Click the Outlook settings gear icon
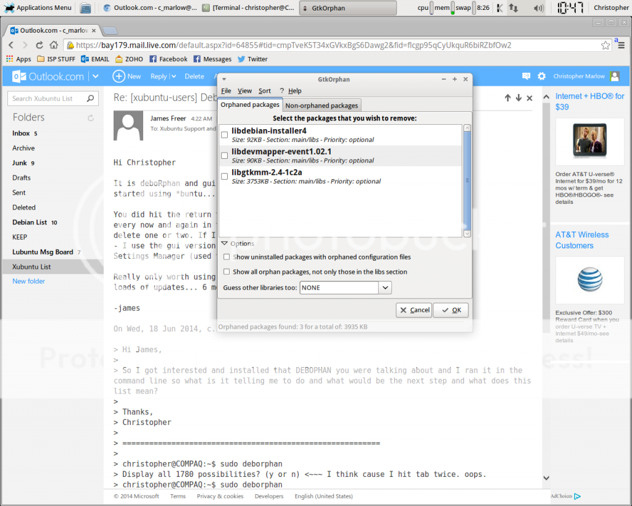This screenshot has width=632, height=506. point(541,76)
